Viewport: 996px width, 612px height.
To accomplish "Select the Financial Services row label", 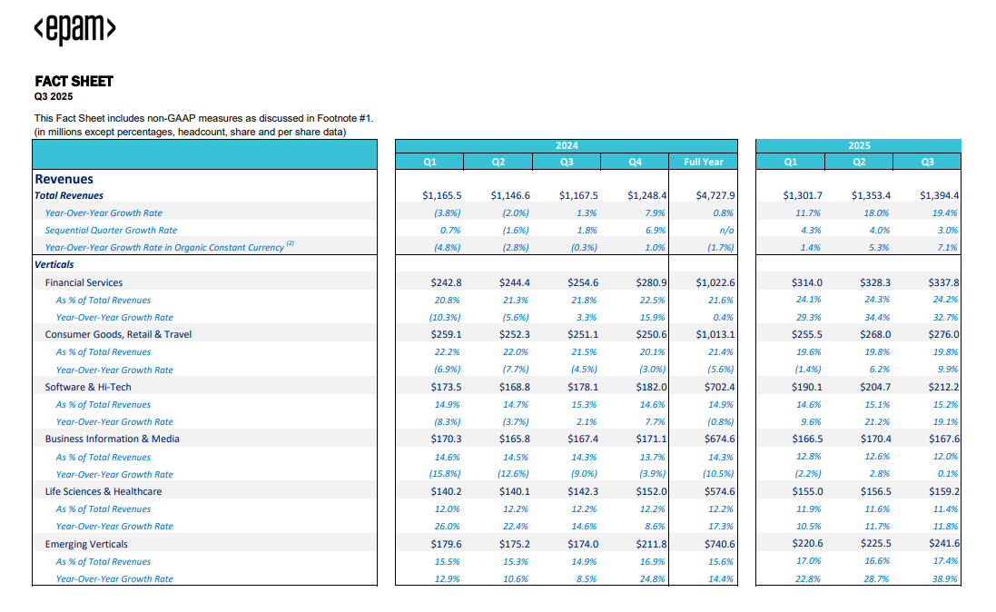I will [x=84, y=282].
